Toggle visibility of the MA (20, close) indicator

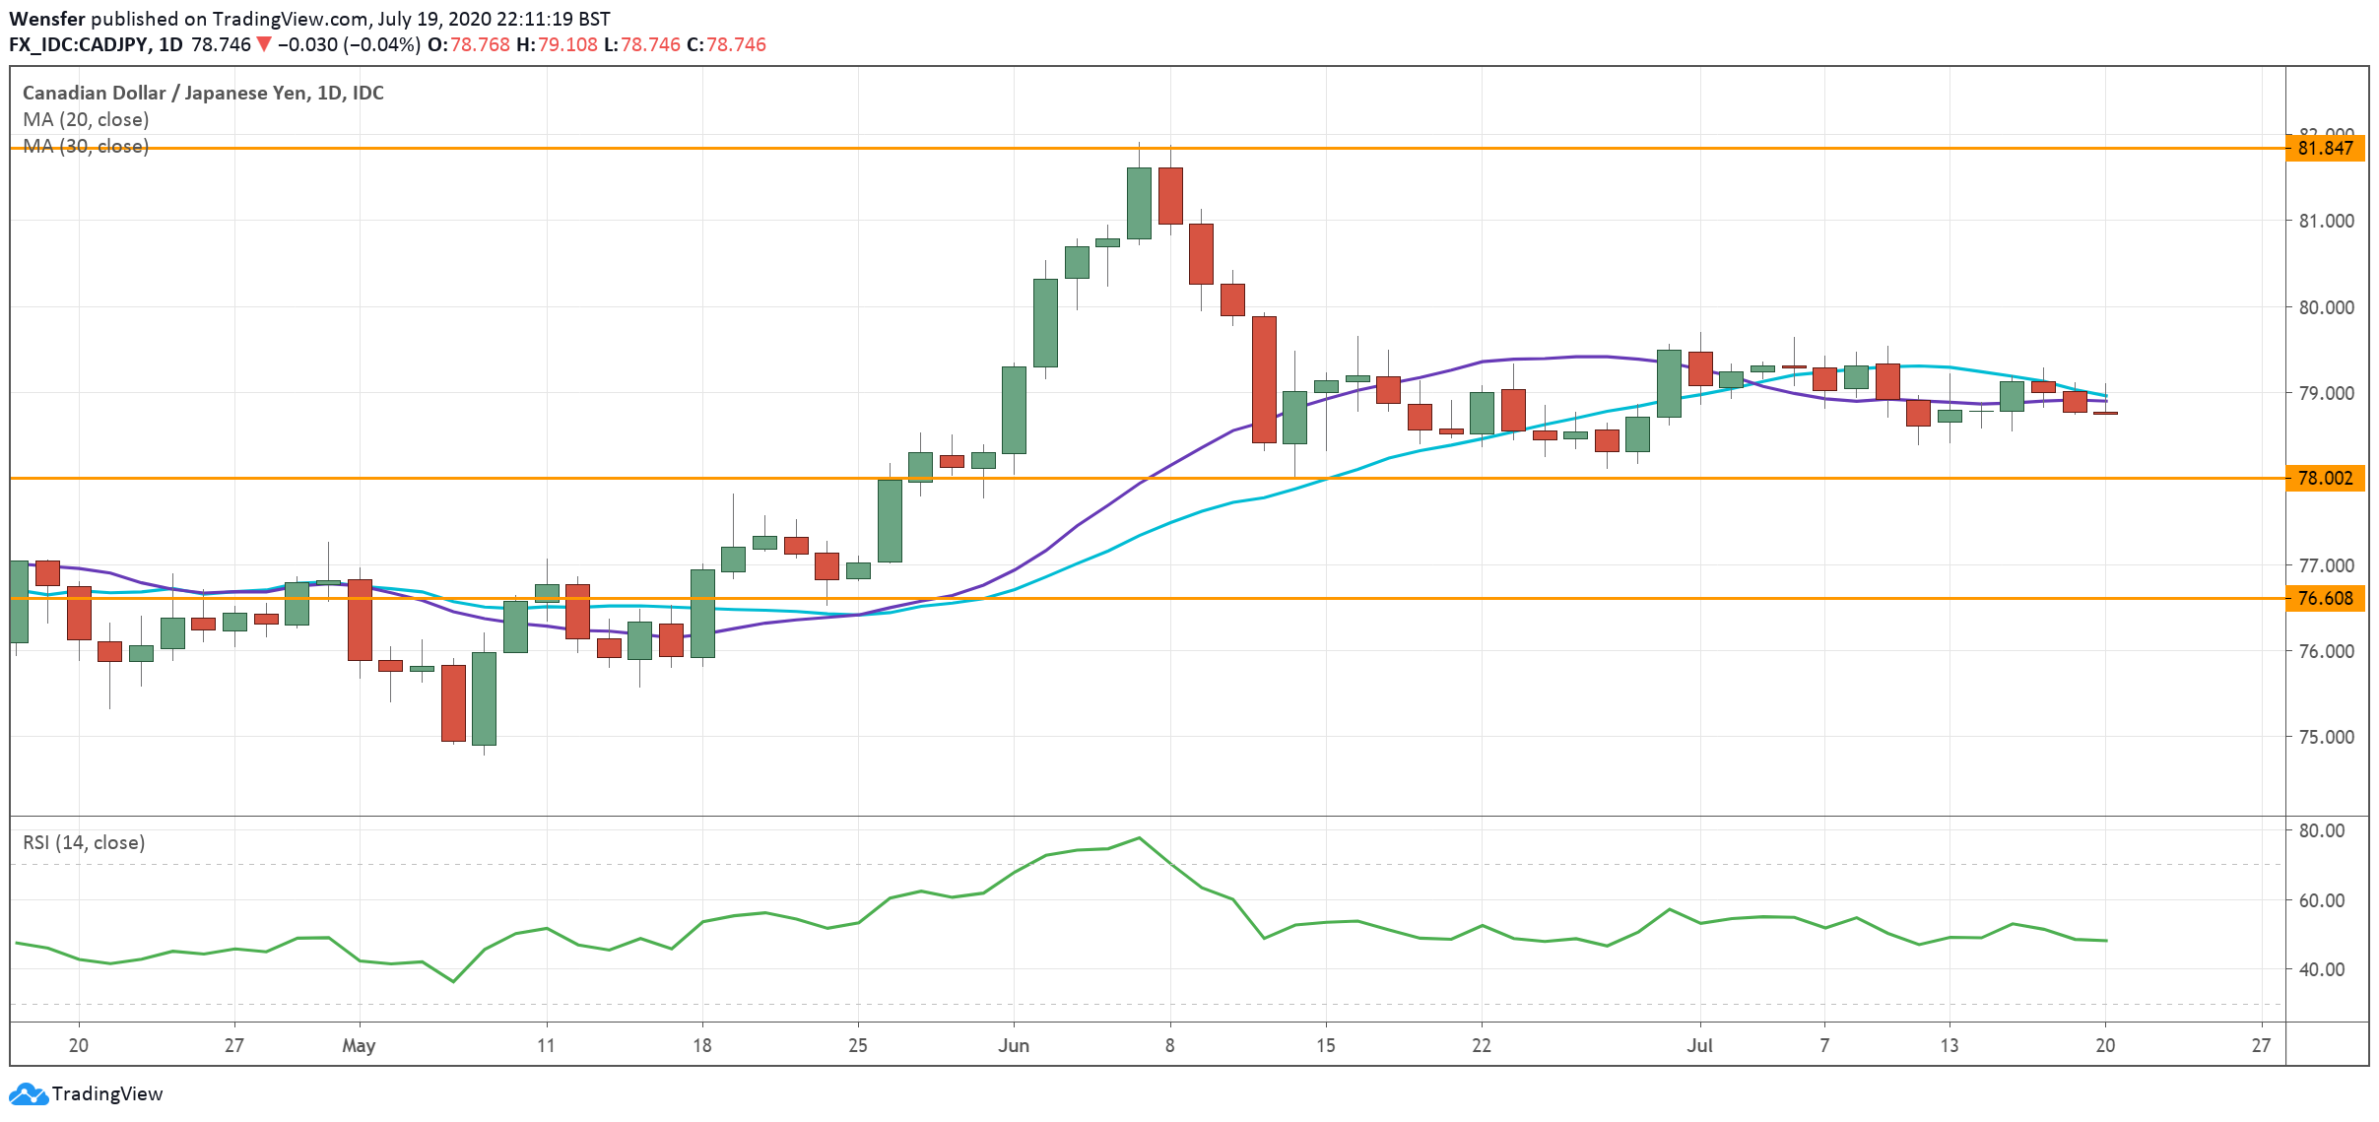pos(86,120)
